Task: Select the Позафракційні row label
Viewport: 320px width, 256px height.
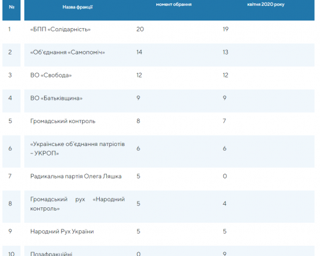Action: pos(51,253)
